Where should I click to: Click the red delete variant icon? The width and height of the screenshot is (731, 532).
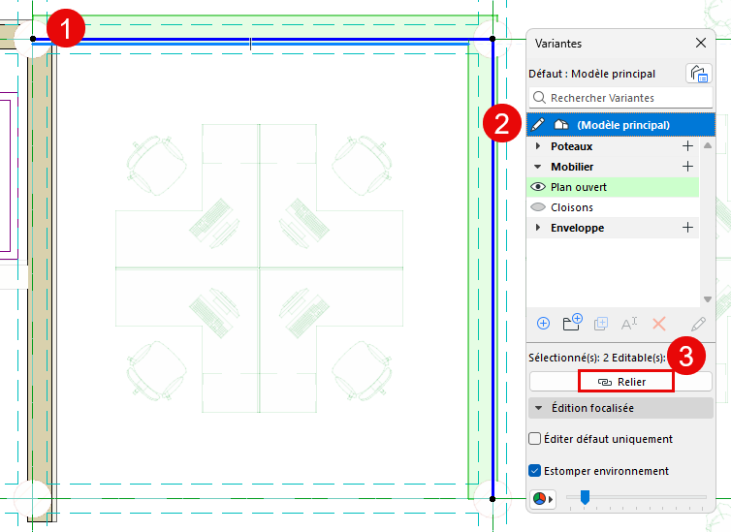[x=658, y=324]
